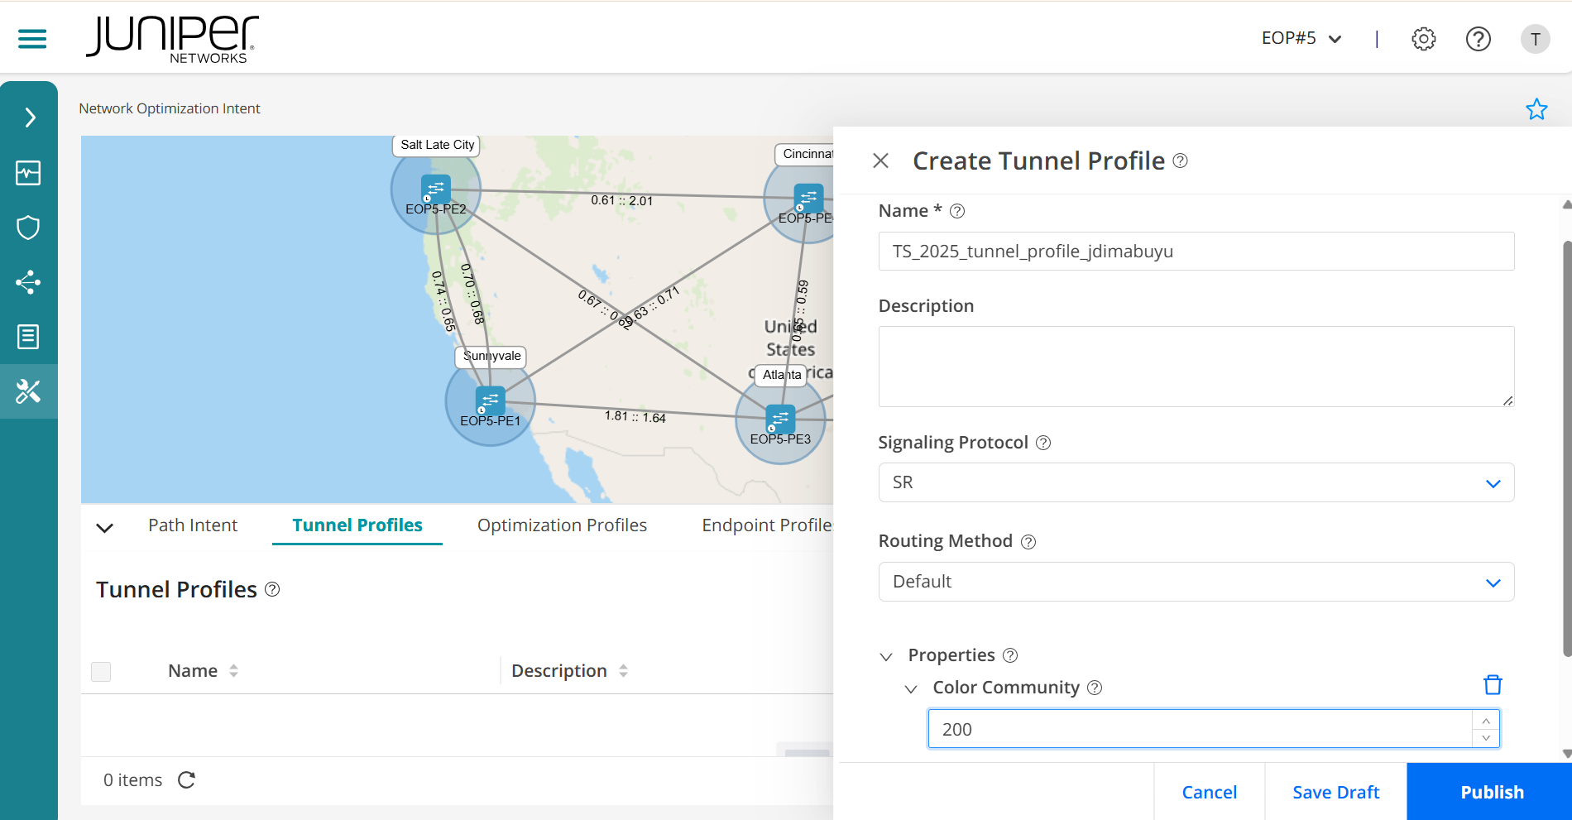Open the hamburger main menu

click(x=32, y=39)
